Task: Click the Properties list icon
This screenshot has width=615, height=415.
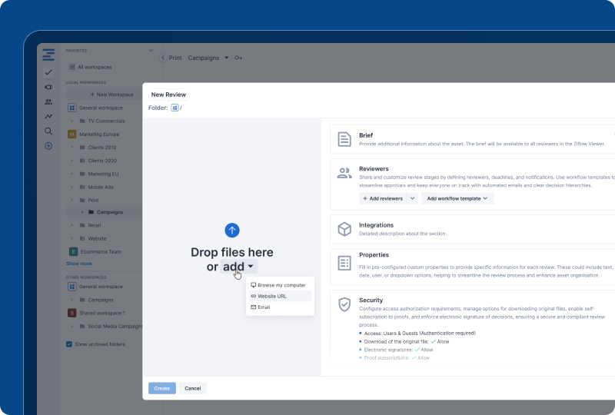Action: [x=344, y=263]
